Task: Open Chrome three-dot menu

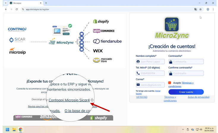Action: (213, 9)
